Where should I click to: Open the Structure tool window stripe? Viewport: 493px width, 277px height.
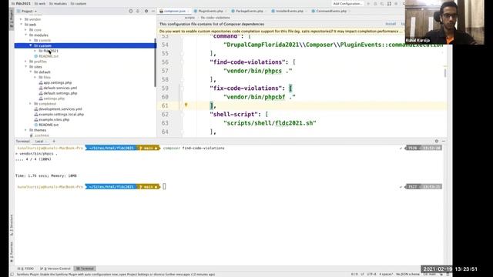coord(12,225)
